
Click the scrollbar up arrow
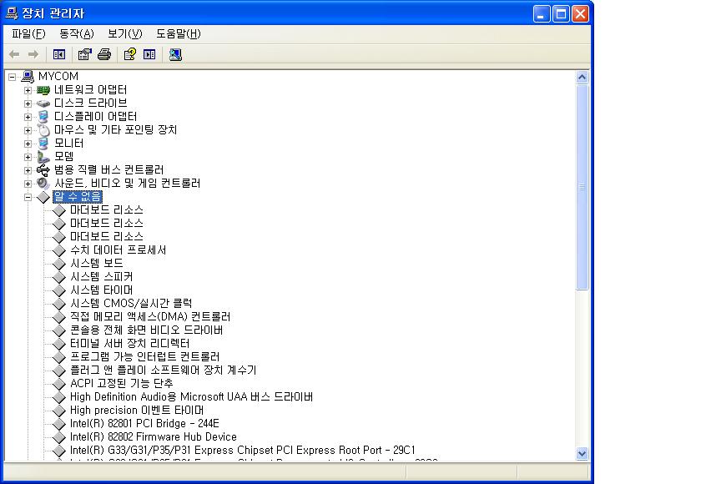pos(582,78)
